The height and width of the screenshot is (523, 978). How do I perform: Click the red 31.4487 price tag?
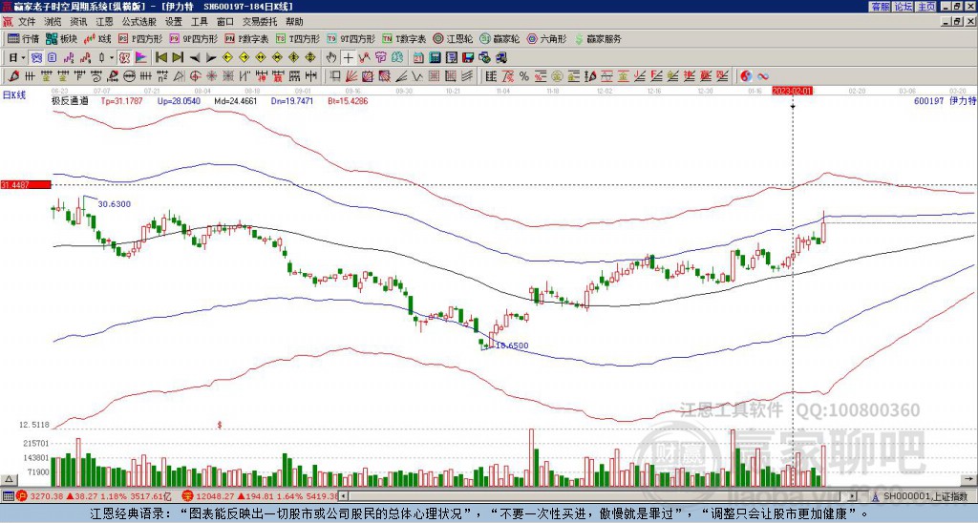point(26,184)
